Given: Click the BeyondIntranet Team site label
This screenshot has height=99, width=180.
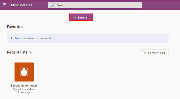Looking at the screenshot, I should tap(24, 89).
